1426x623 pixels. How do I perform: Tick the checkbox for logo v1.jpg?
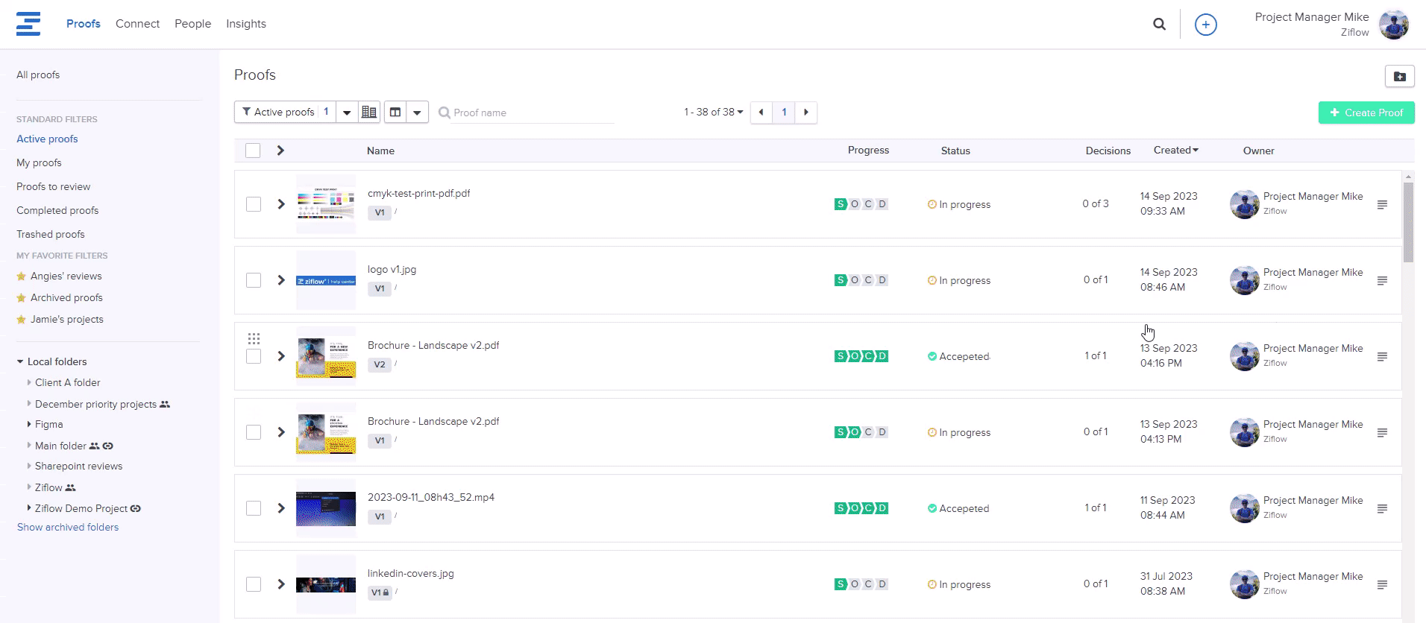tap(254, 280)
